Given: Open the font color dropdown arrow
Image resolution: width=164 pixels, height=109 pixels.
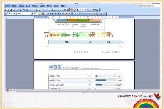Looking at the screenshot, I should tap(99, 13).
